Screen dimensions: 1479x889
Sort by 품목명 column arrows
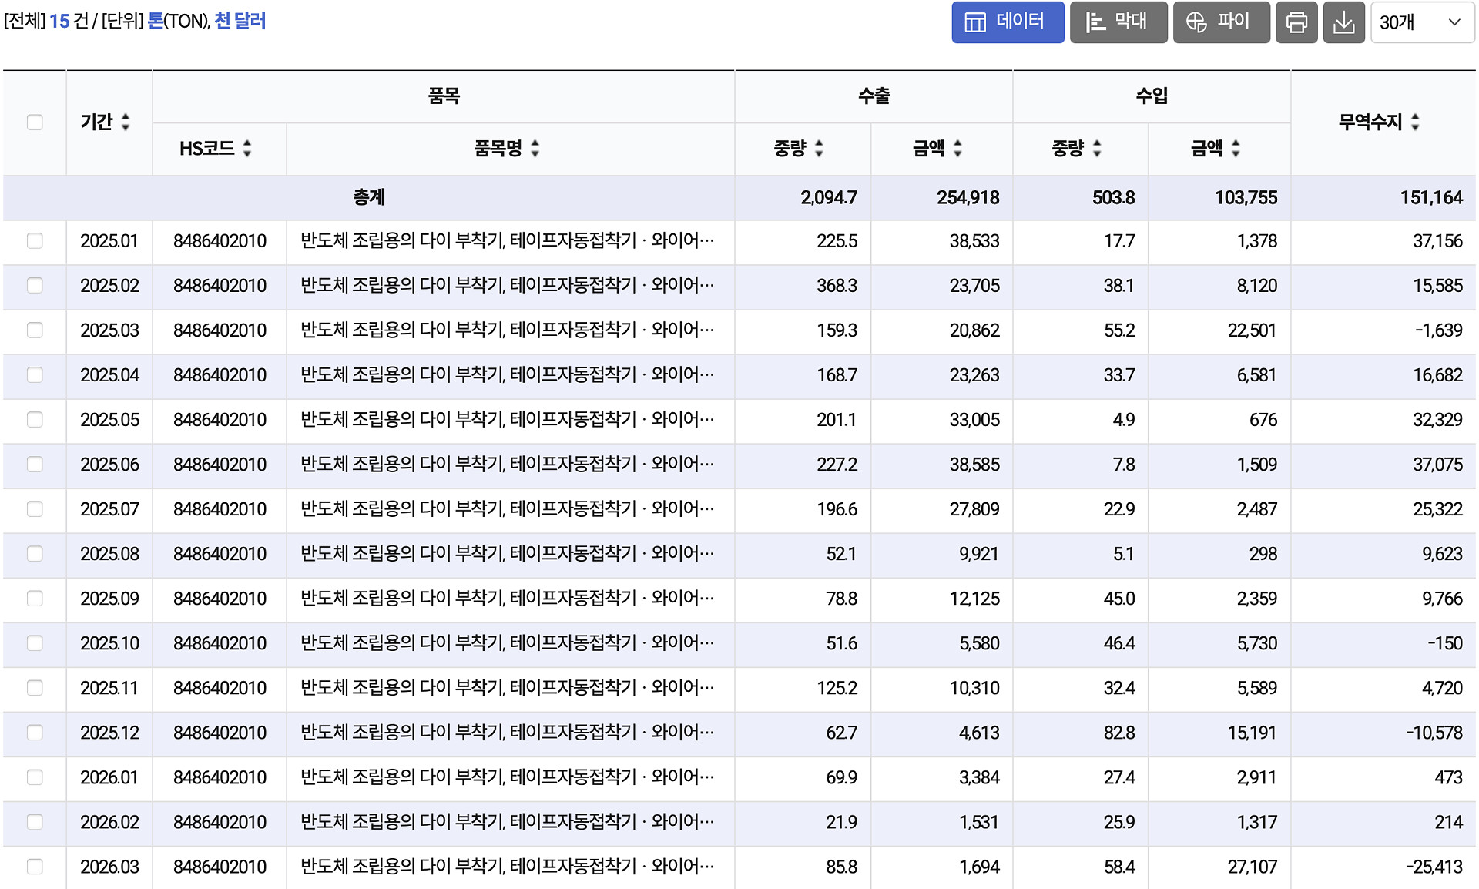[535, 148]
